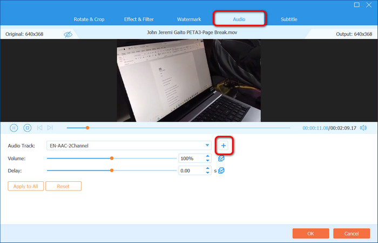378x243 pixels.
Task: Toggle original preview eye icon
Action: point(68,34)
